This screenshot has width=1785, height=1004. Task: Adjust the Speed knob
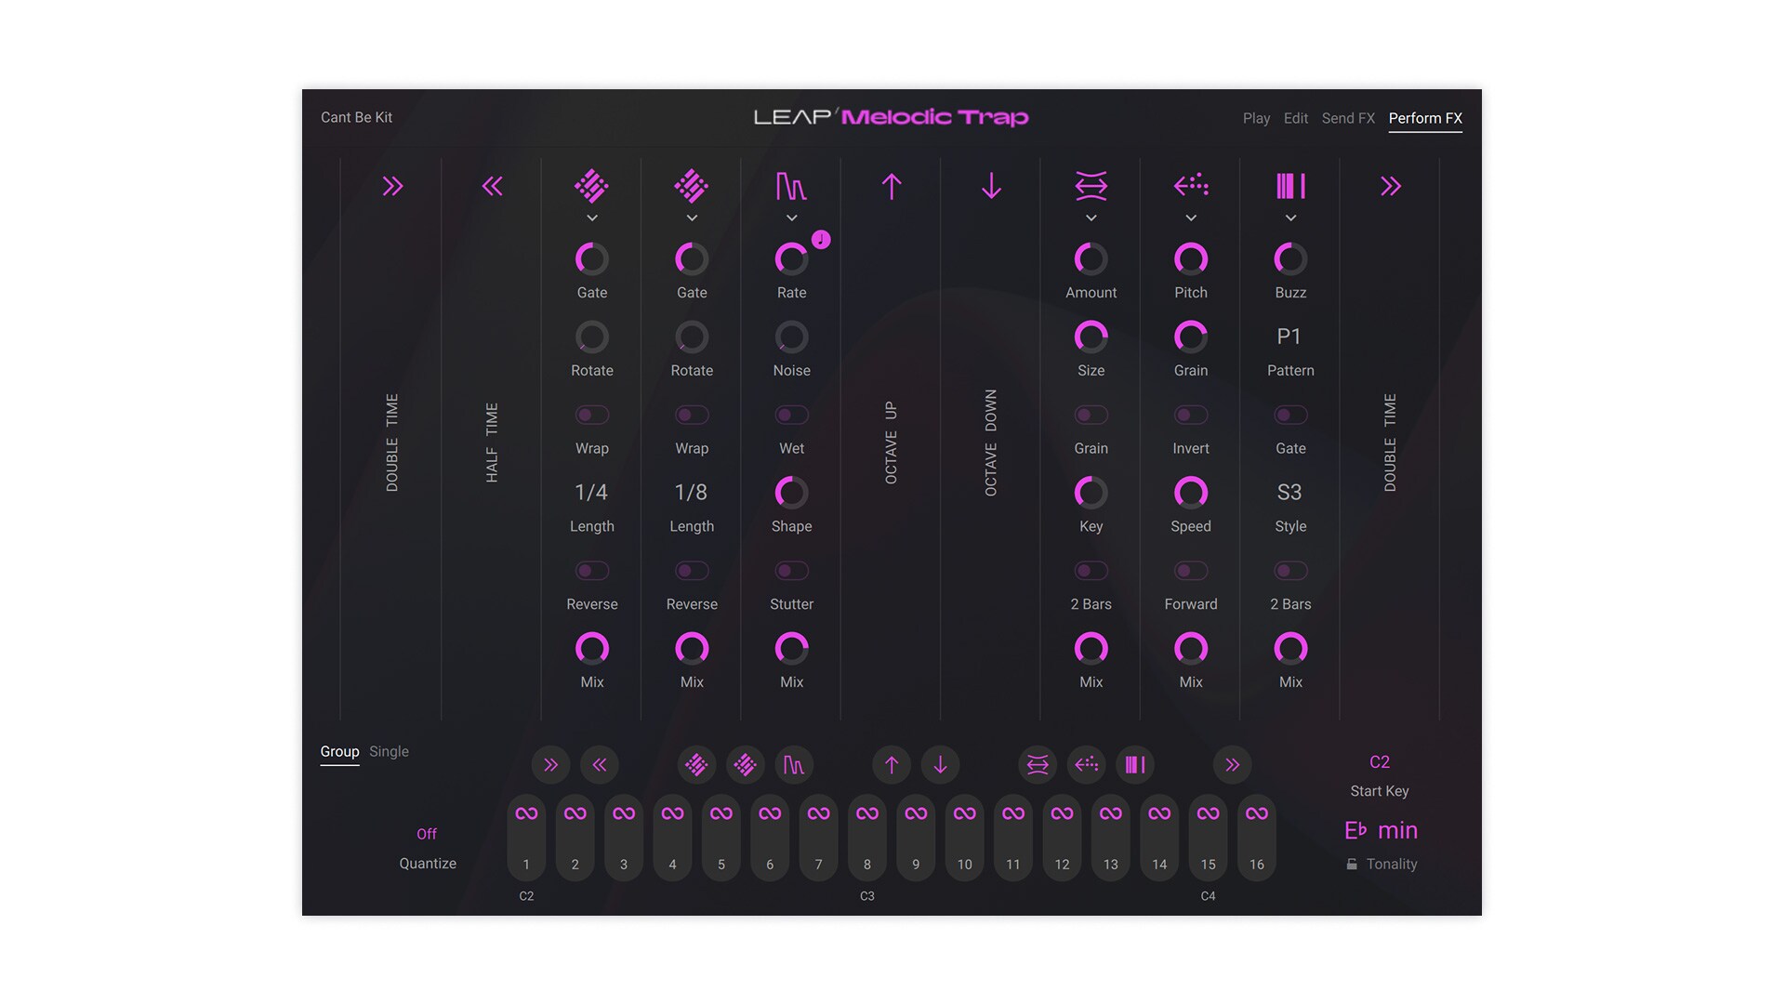(1191, 493)
